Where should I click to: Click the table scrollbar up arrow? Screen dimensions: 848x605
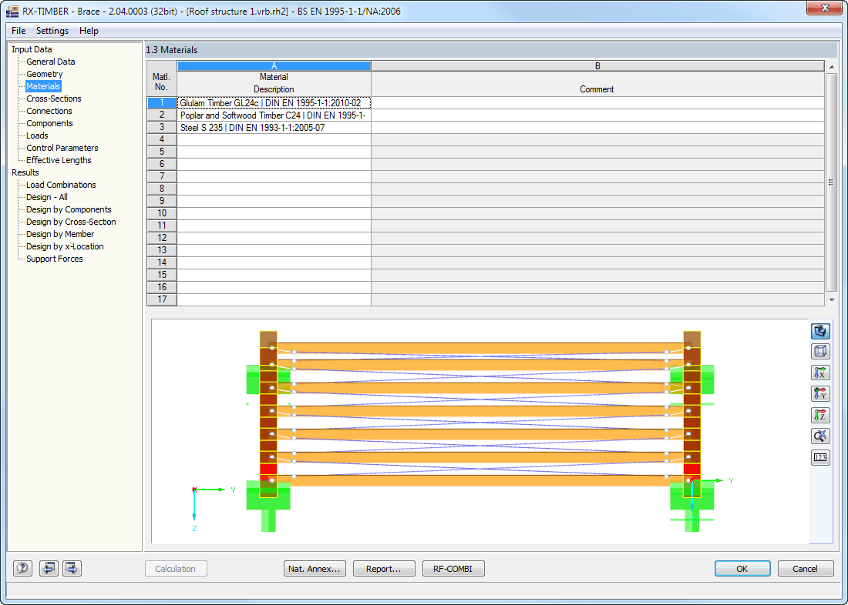pos(832,67)
